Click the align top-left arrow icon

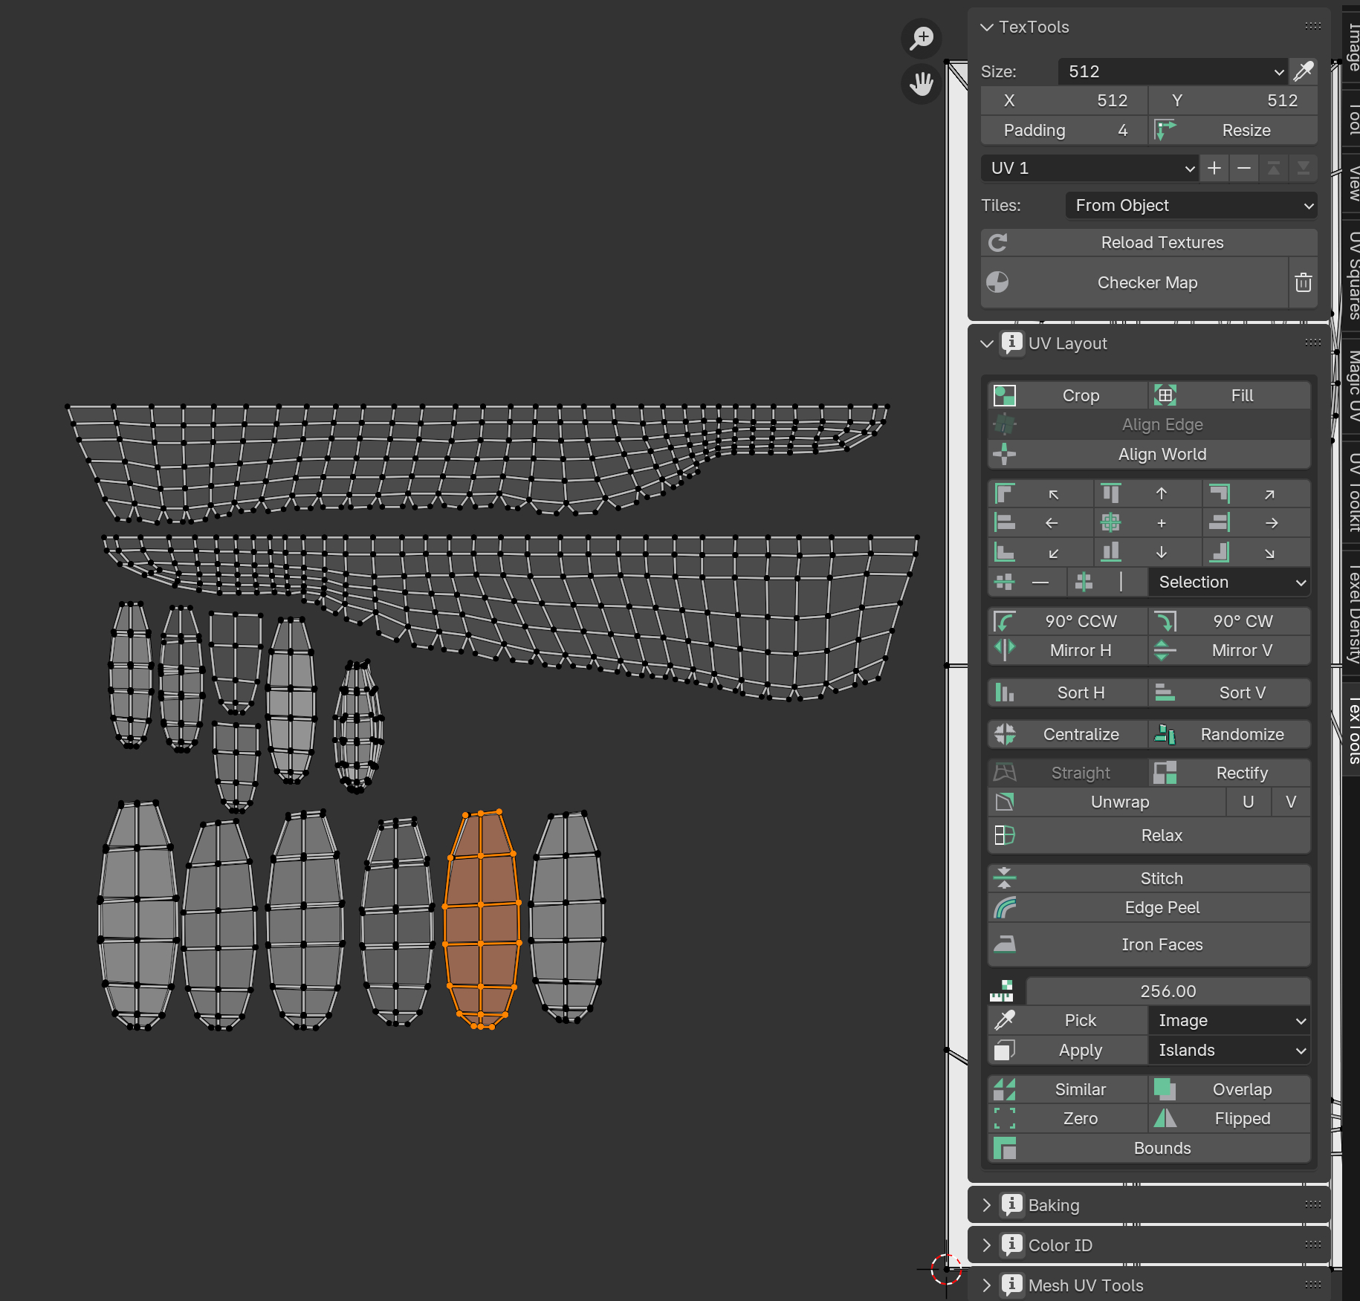click(1053, 494)
